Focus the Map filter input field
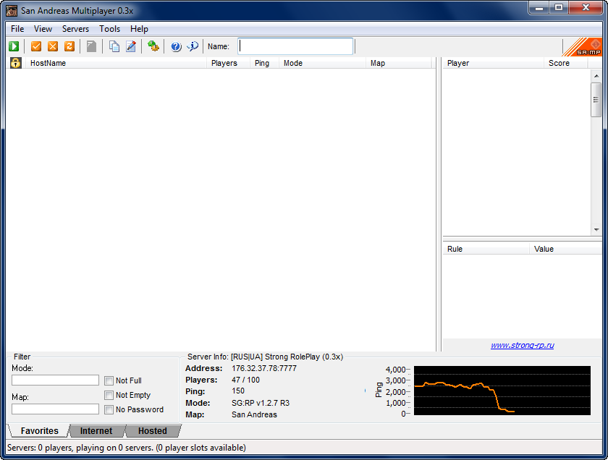This screenshot has width=608, height=460. [x=55, y=409]
